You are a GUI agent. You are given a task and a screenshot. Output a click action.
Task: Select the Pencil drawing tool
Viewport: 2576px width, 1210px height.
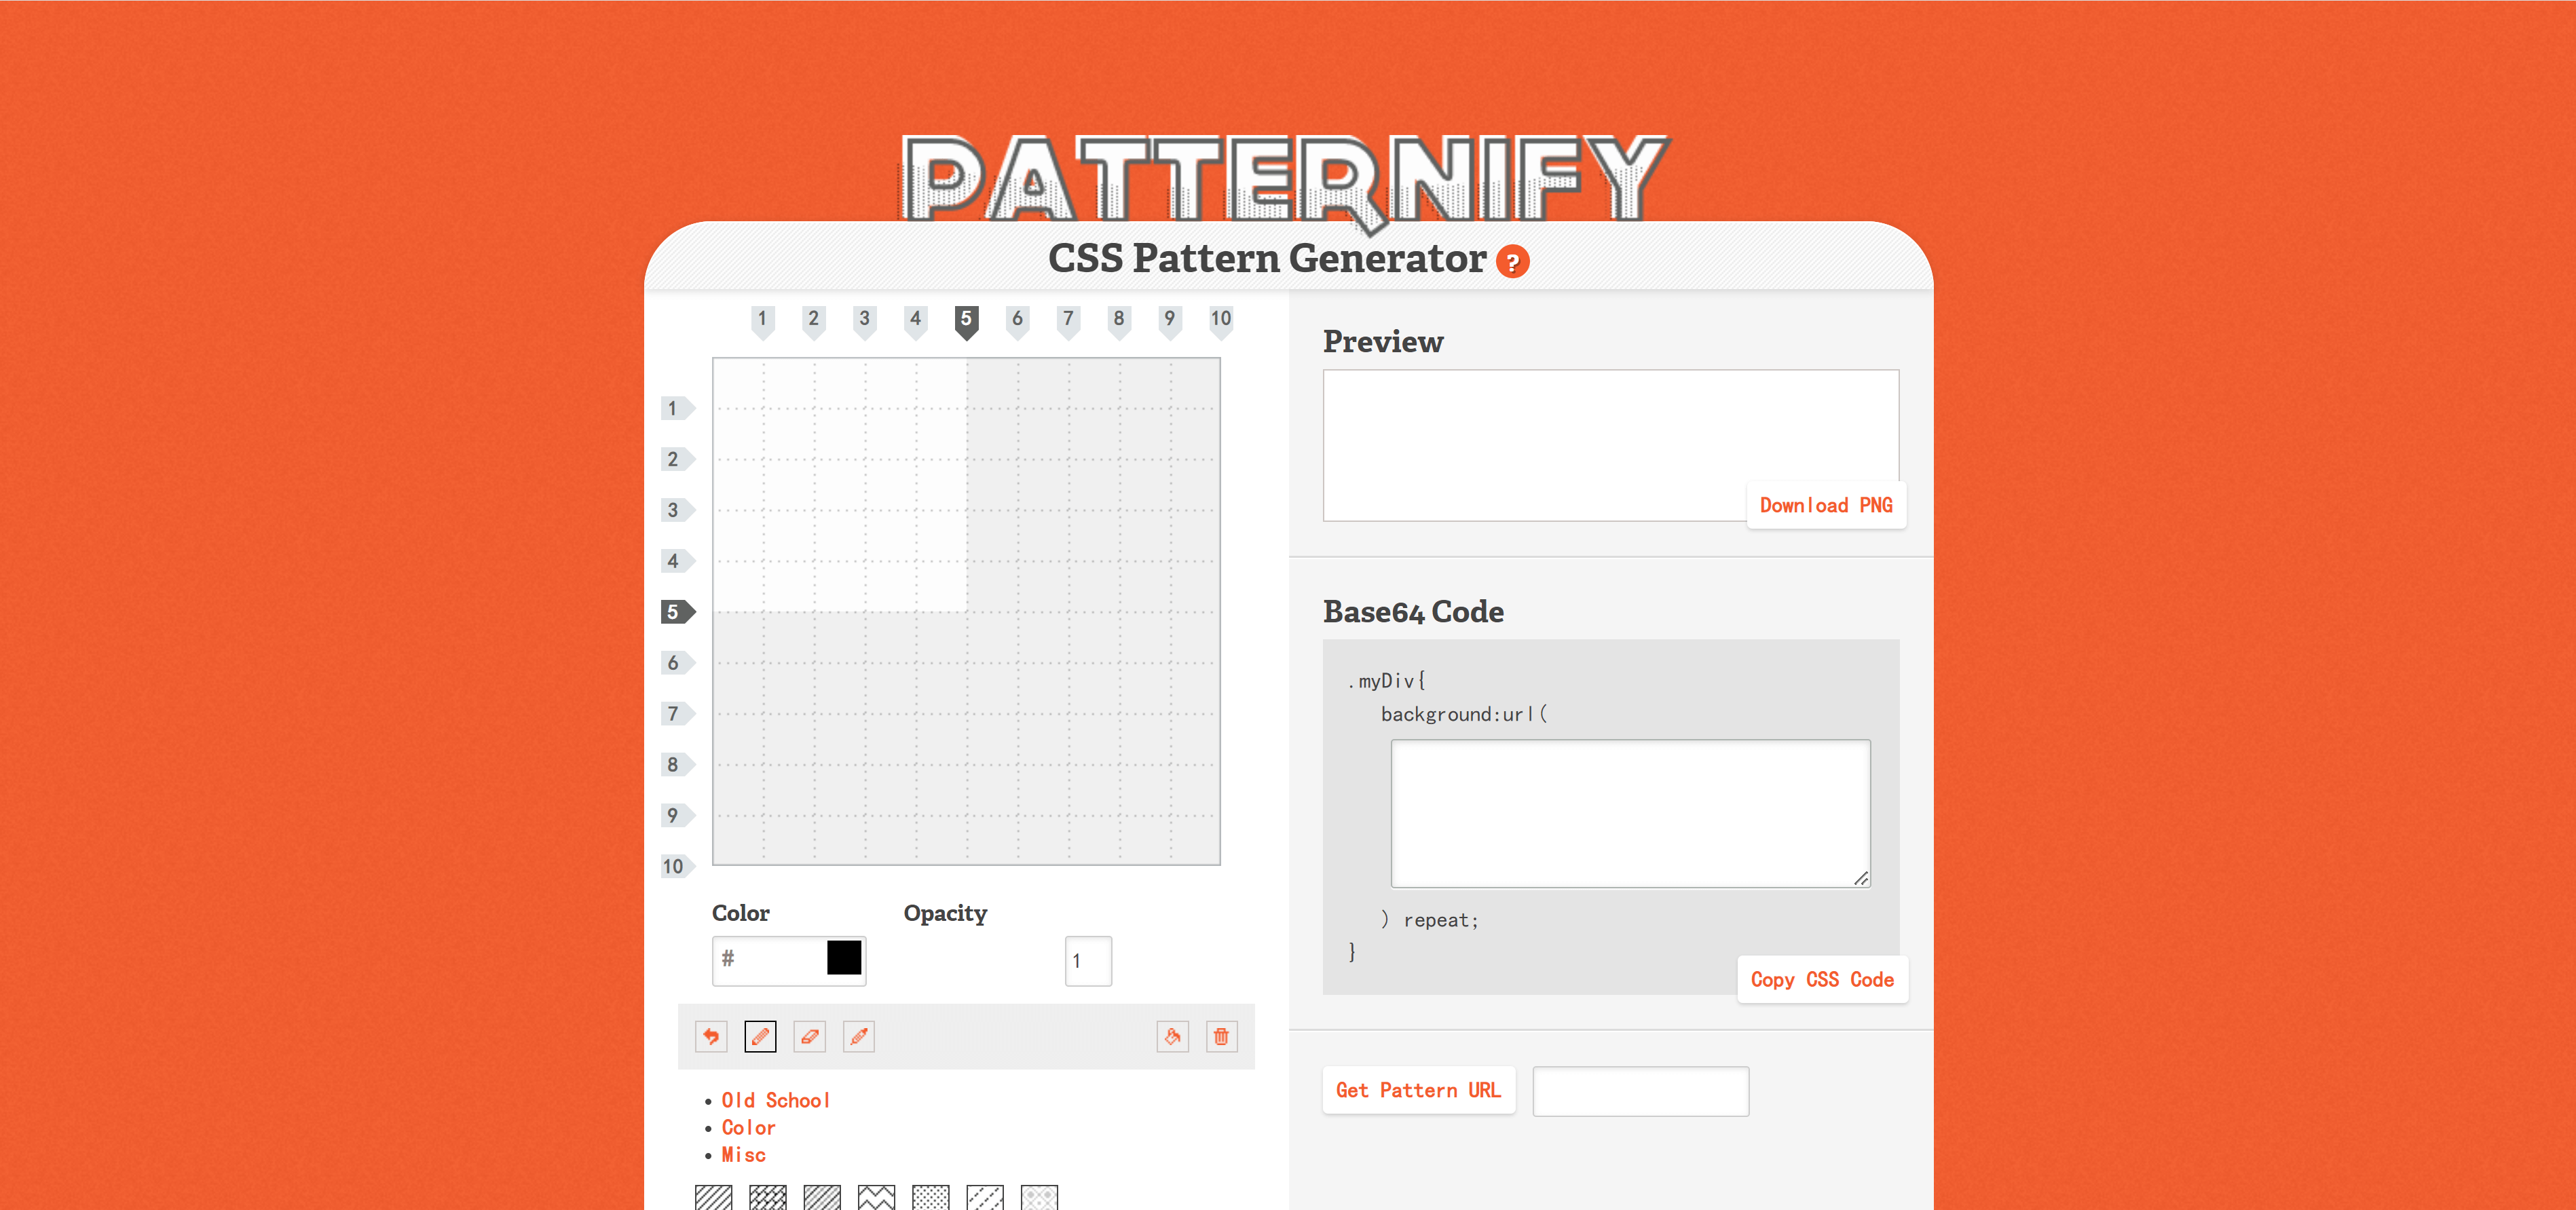760,1036
